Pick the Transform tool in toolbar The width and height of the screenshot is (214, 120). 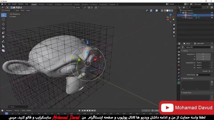tap(3, 37)
